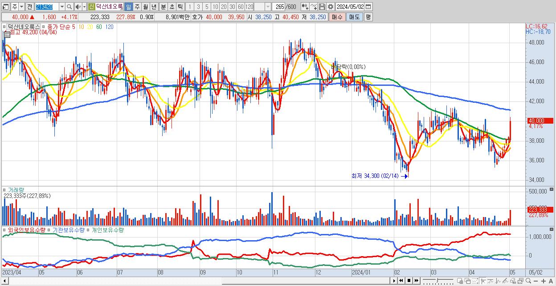Open the dropdown after the 120 interval button
Viewport: 556px width, 286px height.
[268, 7]
